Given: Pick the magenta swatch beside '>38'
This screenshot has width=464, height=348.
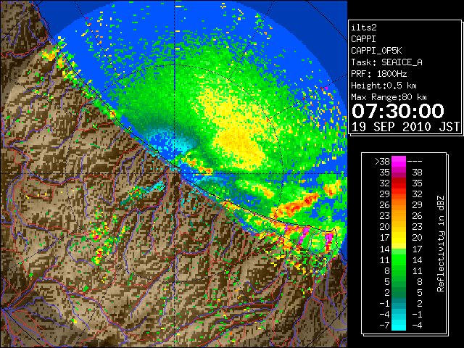Looking at the screenshot, I should coord(399,161).
